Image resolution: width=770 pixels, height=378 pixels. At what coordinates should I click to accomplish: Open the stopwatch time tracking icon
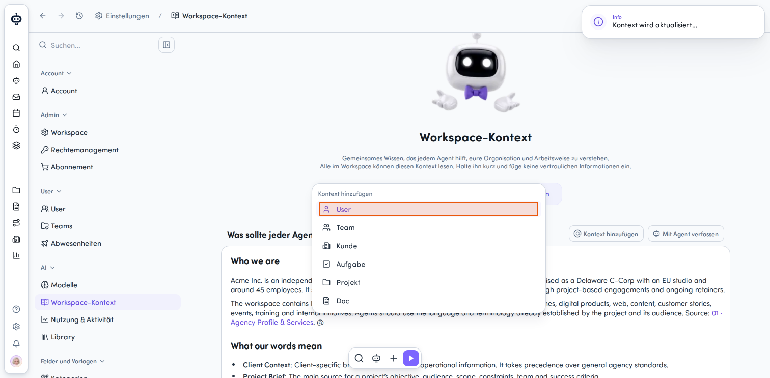coord(16,129)
